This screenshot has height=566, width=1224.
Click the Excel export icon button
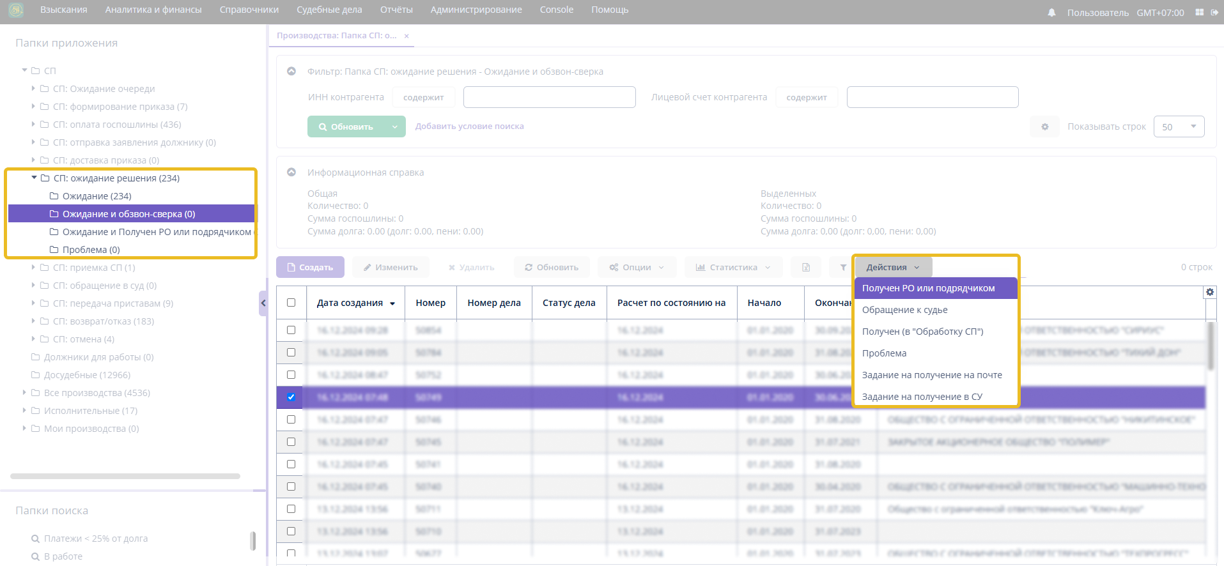(806, 267)
